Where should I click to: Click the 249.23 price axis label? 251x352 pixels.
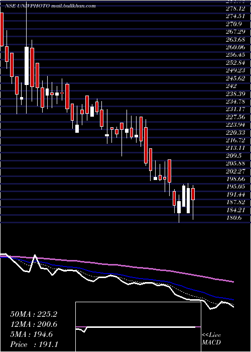click(234, 70)
